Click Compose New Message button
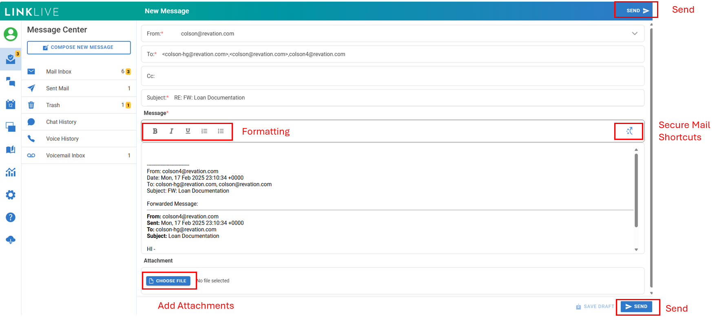Viewport: 717px width, 321px height. [x=79, y=47]
